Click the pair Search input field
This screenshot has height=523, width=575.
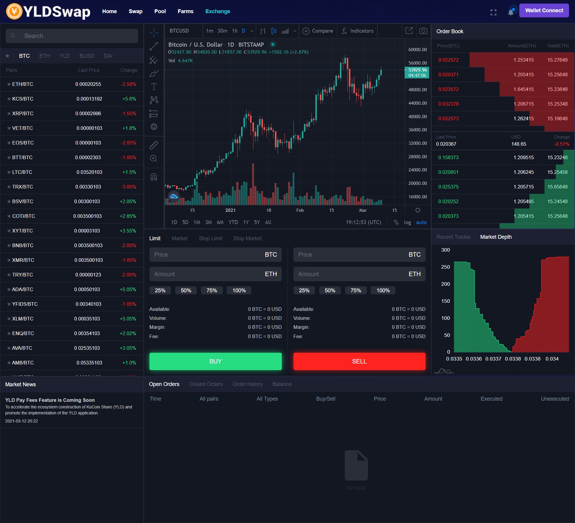(72, 36)
